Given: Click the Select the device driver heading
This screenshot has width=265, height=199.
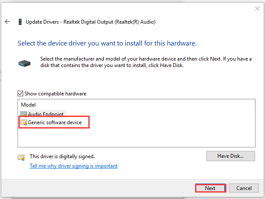Looking at the screenshot, I should 107,43.
